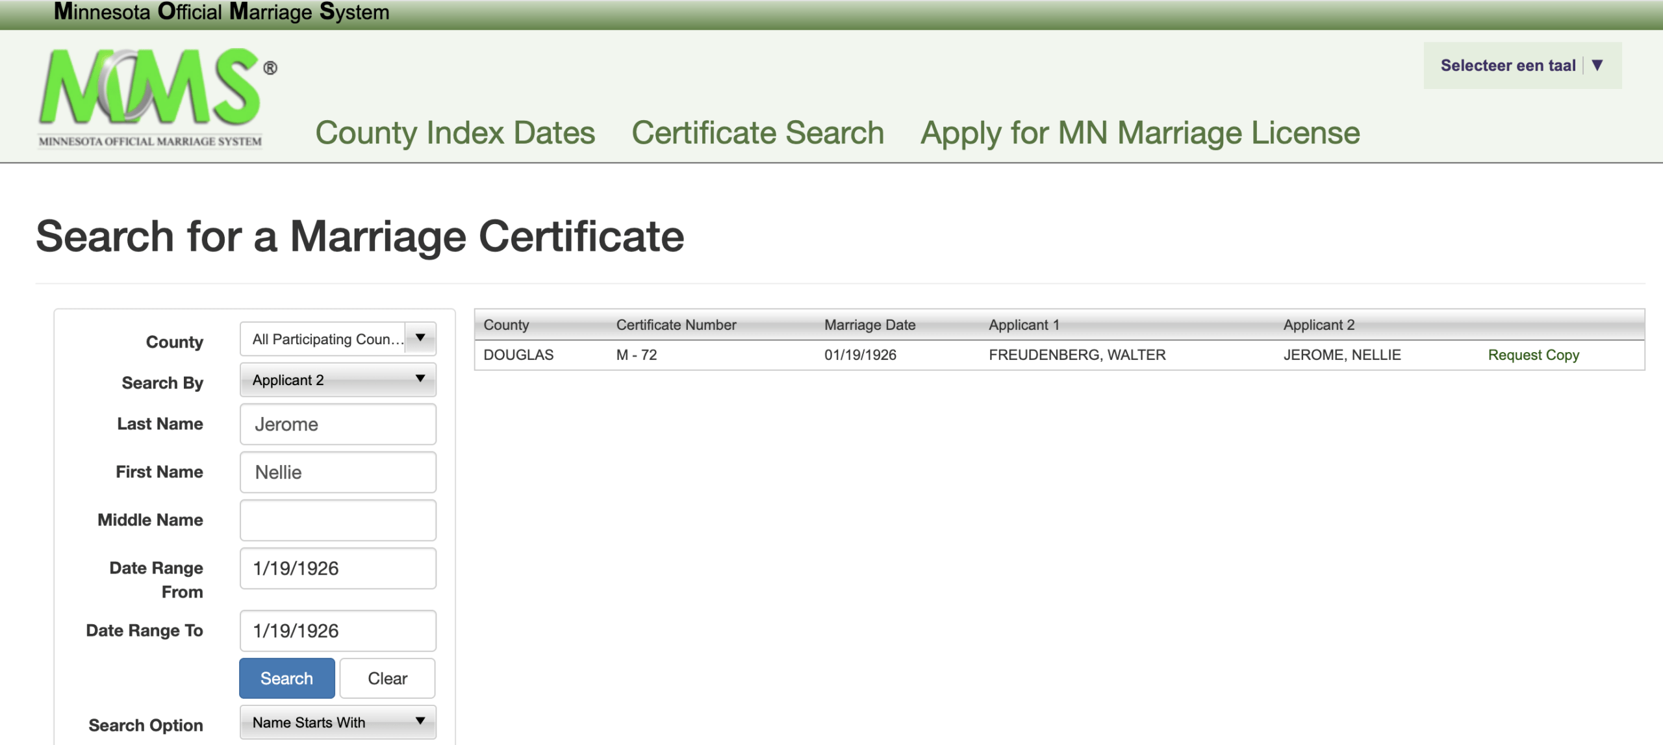Expand the County dropdown arrow
The image size is (1663, 745).
420,338
